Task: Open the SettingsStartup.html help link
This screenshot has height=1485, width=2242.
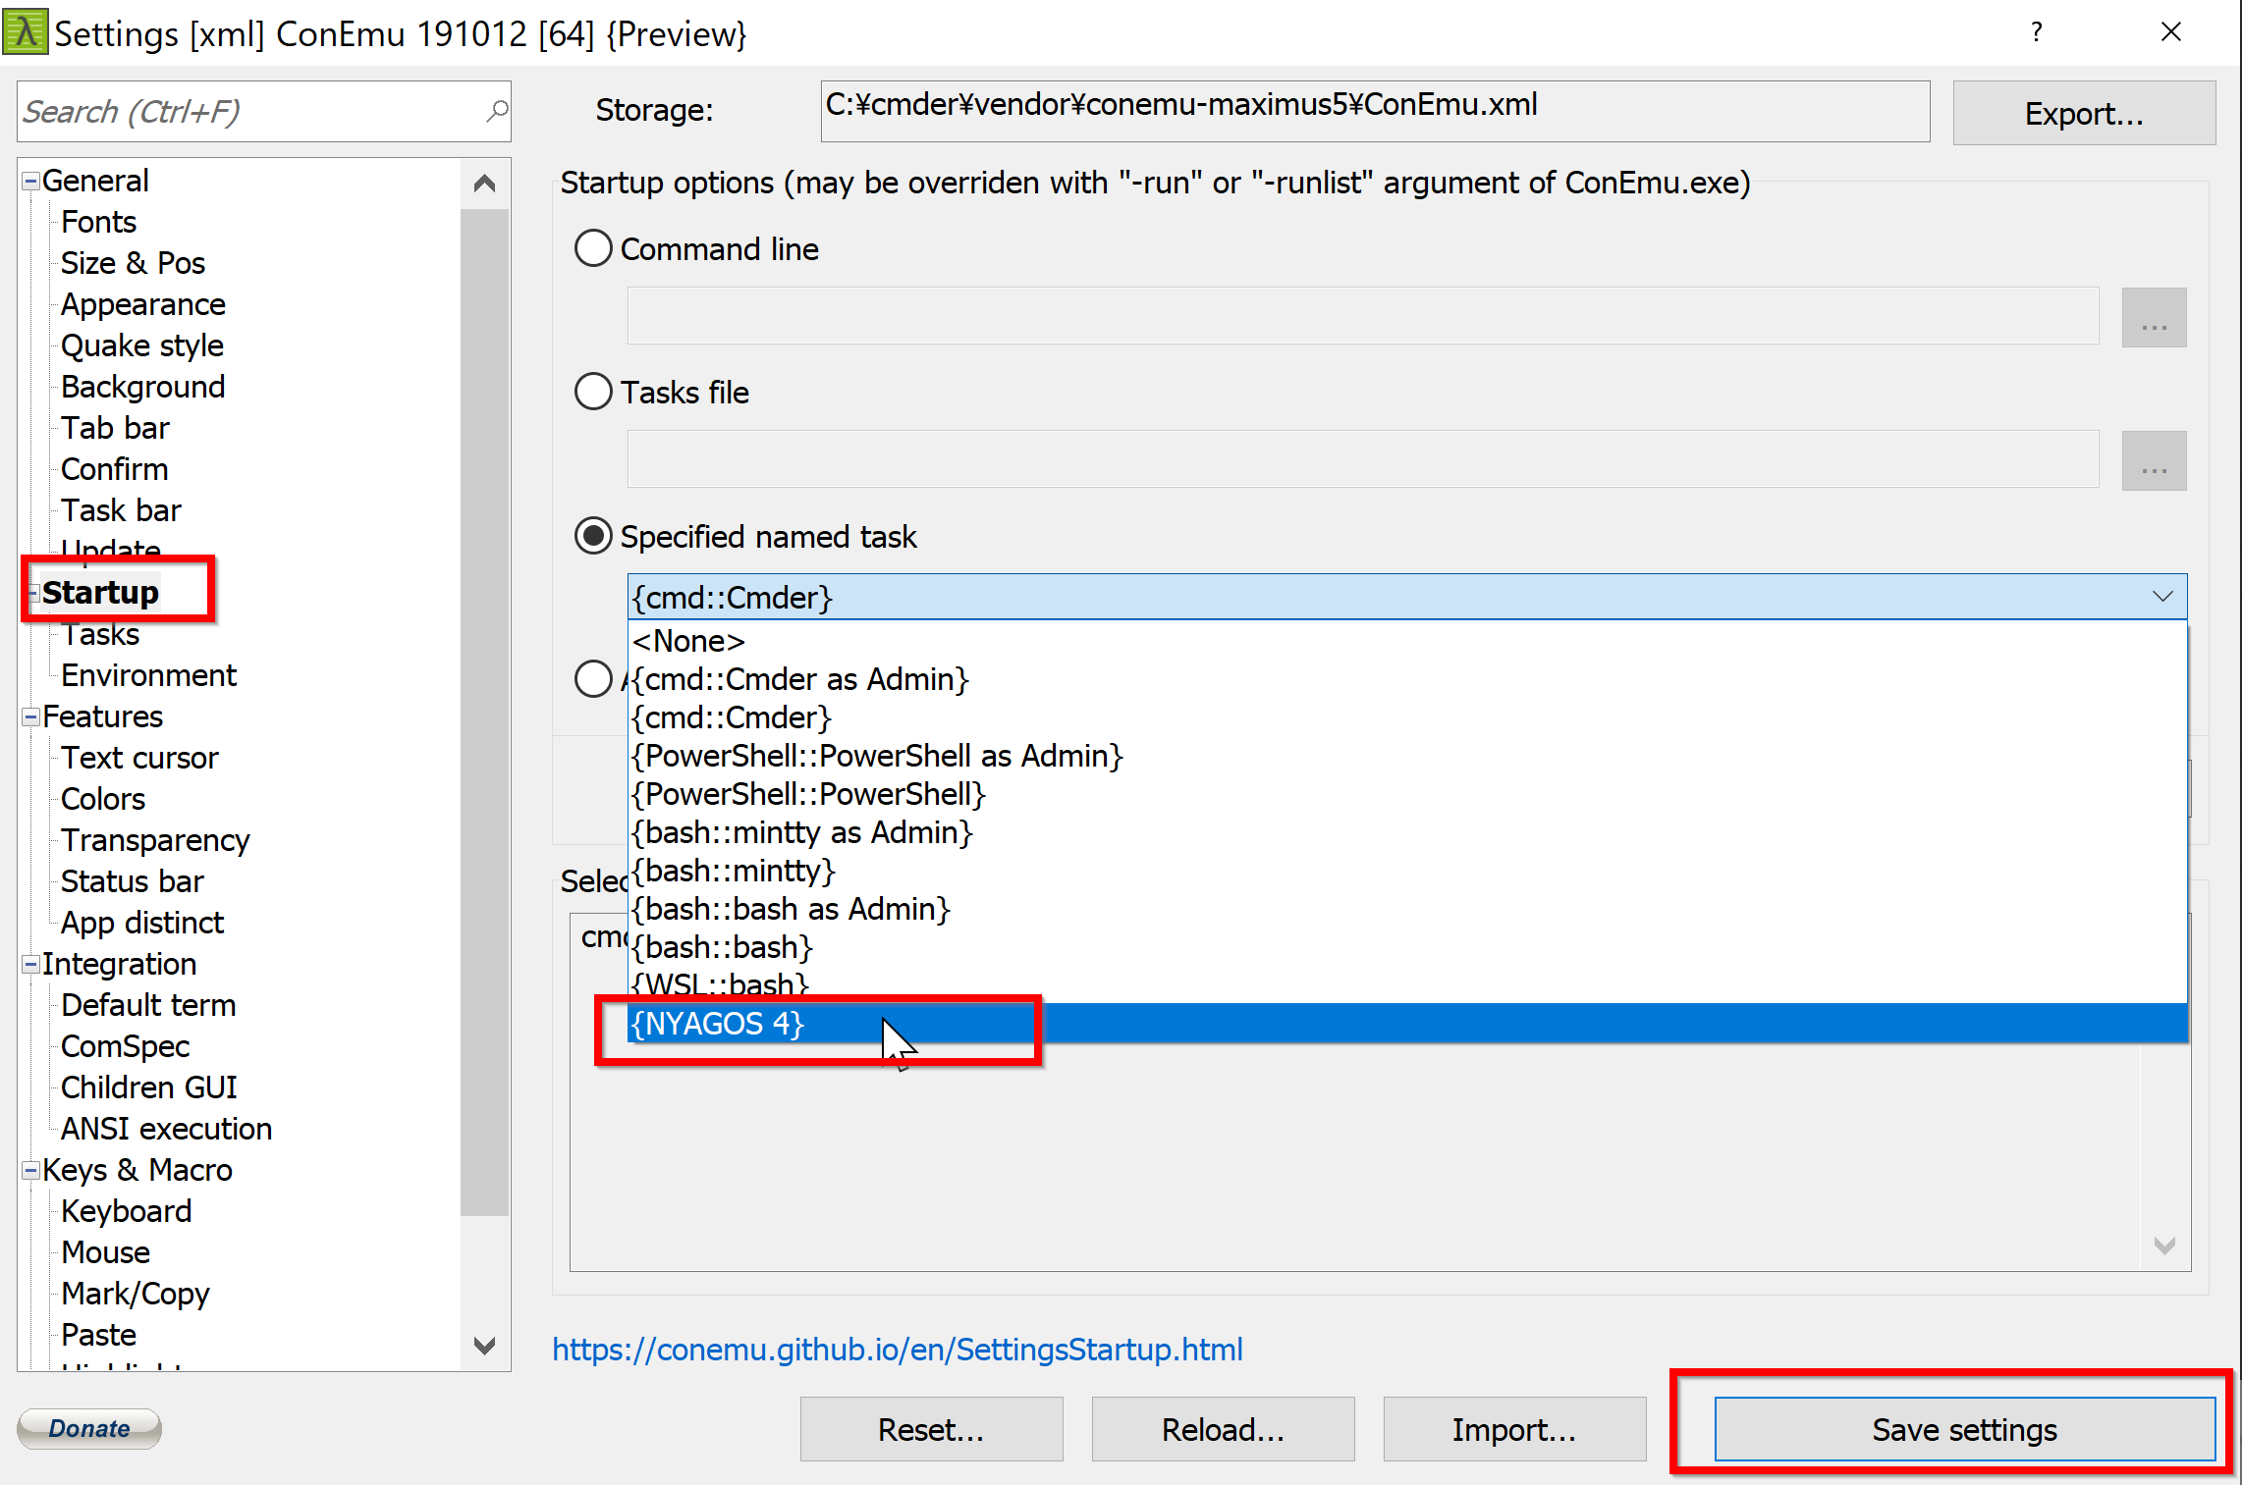Action: tap(897, 1350)
